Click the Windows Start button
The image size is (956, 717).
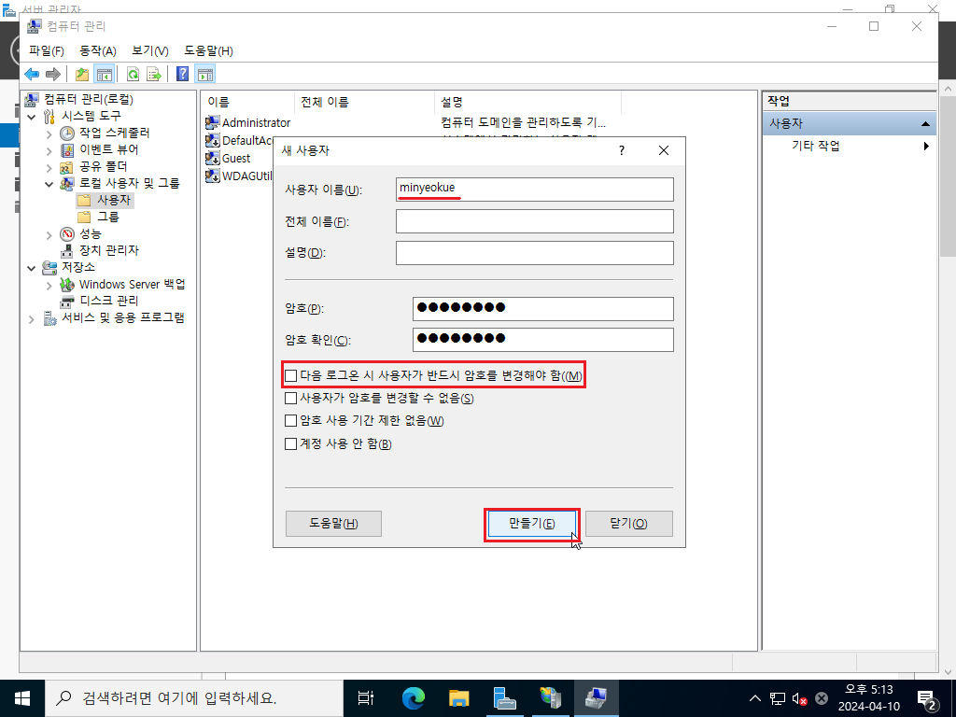click(22, 698)
